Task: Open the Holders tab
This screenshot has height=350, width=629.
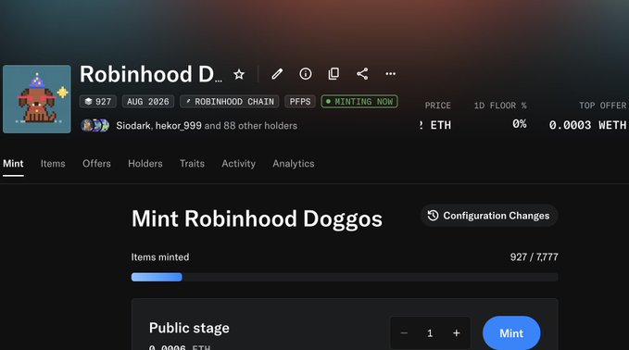Action: (145, 164)
